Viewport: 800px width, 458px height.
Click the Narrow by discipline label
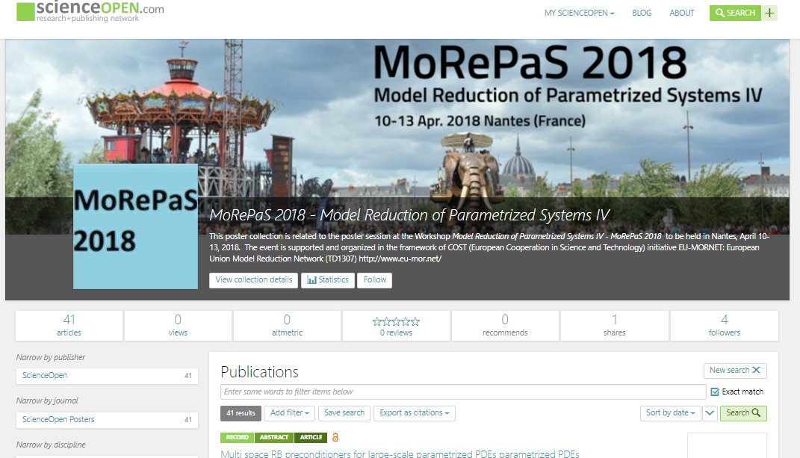pyautogui.click(x=51, y=445)
